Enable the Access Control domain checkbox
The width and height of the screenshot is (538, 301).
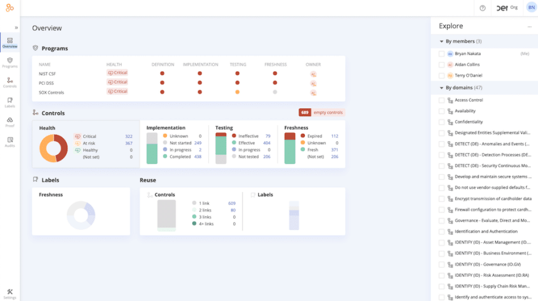click(x=442, y=100)
